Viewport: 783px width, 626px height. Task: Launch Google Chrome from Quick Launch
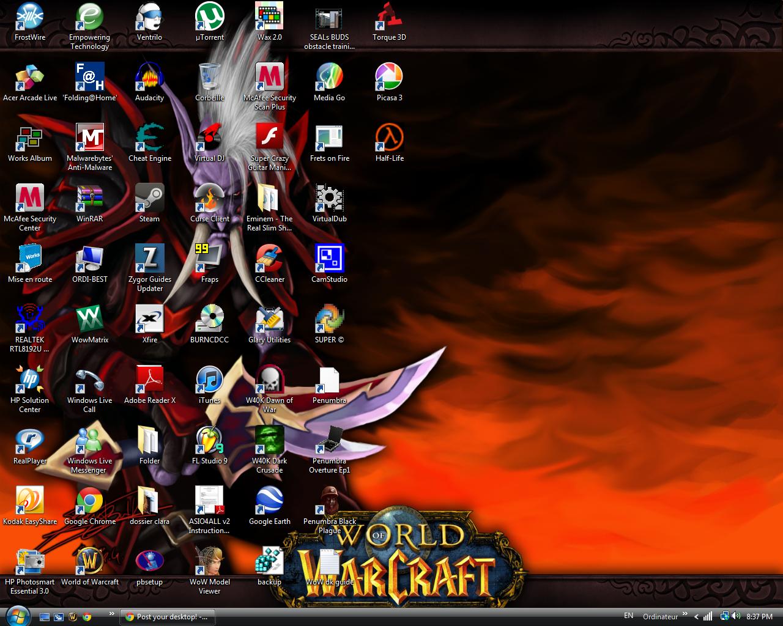click(87, 617)
